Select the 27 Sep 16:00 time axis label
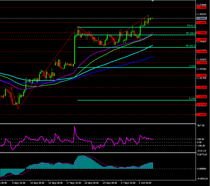 [x=128, y=183]
